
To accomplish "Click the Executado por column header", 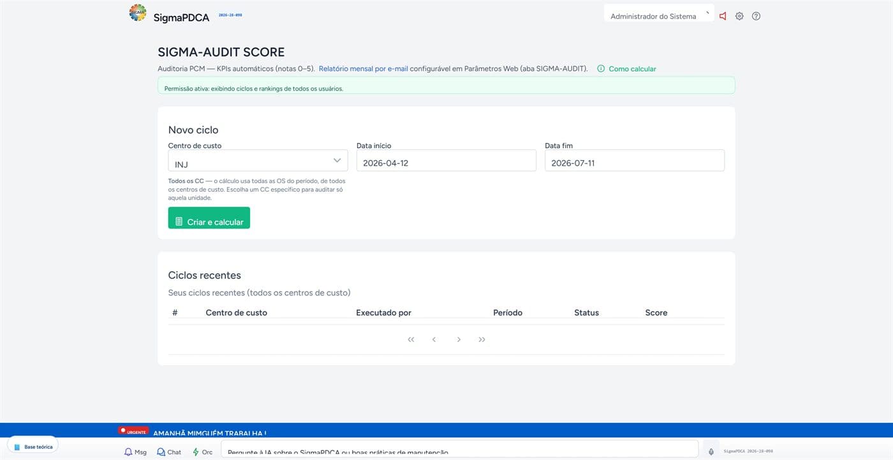I will click(383, 313).
